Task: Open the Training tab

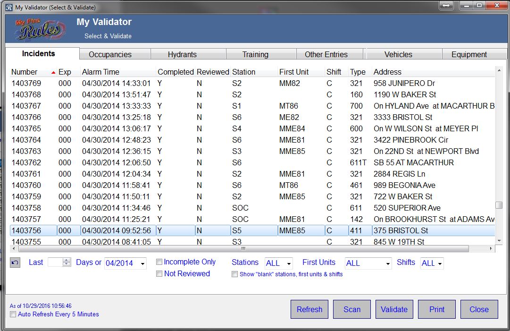Action: (x=255, y=54)
